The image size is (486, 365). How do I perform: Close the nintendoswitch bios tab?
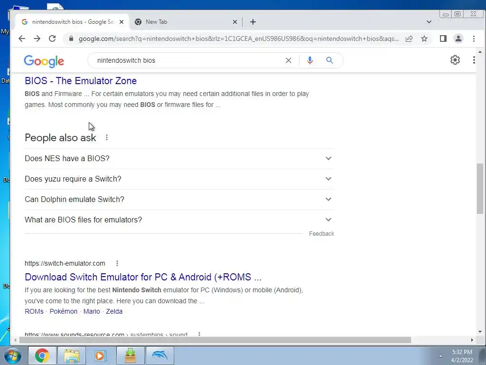tap(121, 22)
